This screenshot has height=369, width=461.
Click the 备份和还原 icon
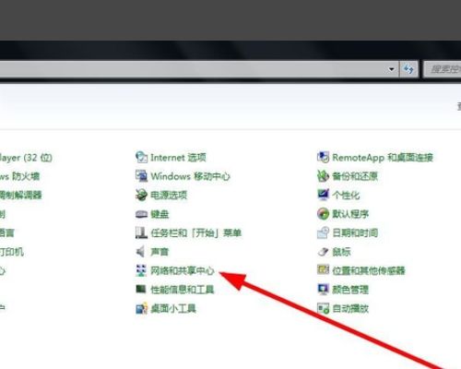tap(323, 176)
